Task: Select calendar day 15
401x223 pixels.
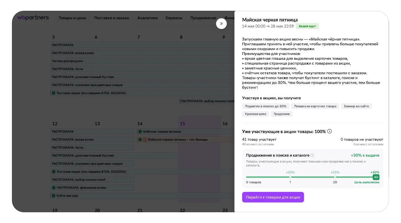Action: (x=182, y=124)
